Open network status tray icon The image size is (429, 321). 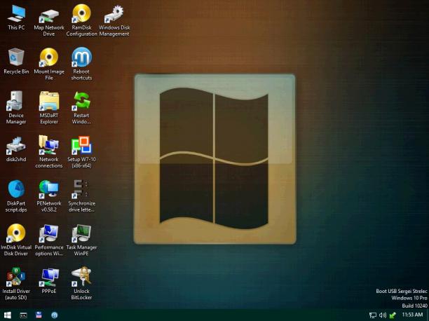[x=373, y=315]
